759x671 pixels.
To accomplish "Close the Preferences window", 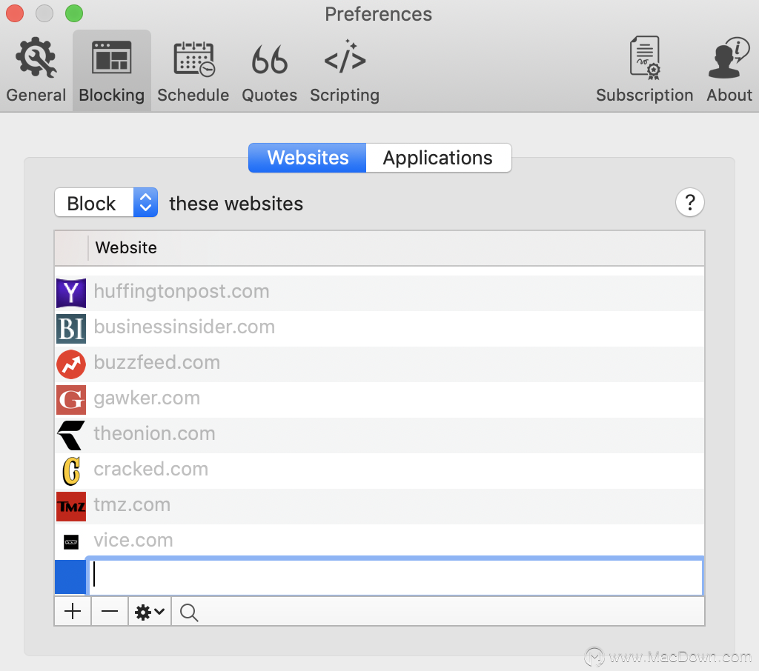I will pyautogui.click(x=15, y=13).
